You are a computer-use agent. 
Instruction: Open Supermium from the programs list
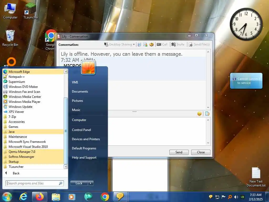(x=33, y=82)
